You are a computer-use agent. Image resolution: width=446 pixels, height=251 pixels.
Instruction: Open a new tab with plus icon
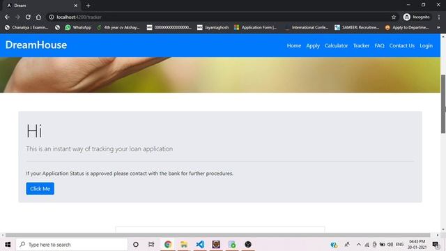89,6
